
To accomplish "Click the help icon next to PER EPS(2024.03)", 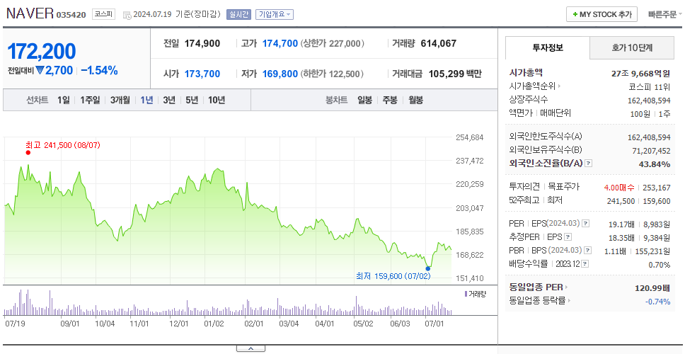I will click(x=585, y=224).
